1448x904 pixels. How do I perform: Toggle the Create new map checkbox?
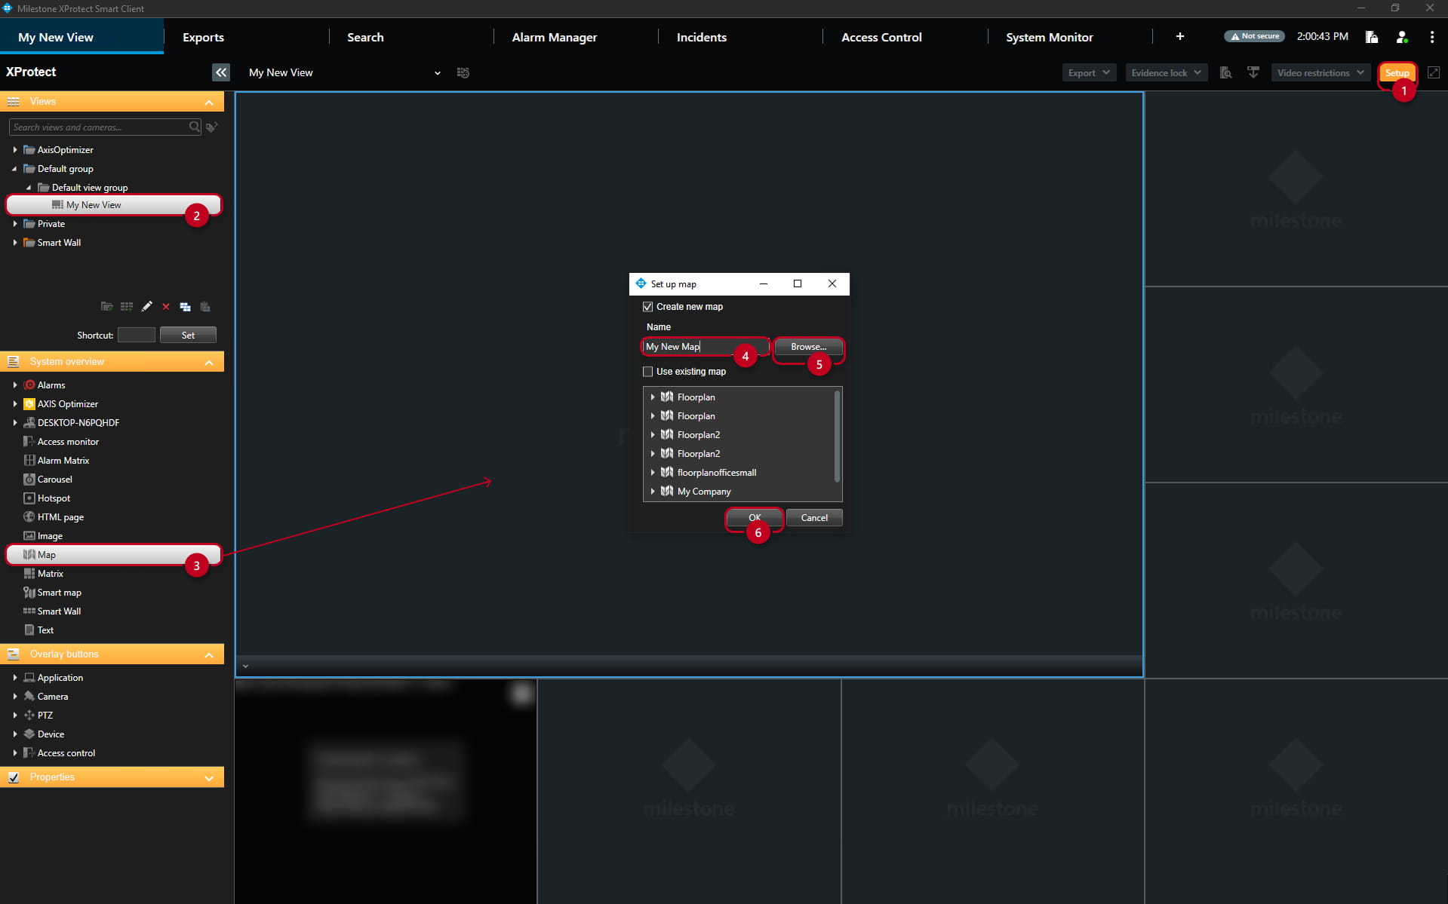[x=647, y=307]
